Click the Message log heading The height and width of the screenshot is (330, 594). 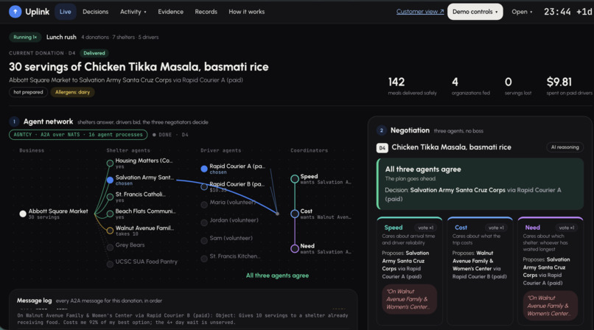[34, 301]
